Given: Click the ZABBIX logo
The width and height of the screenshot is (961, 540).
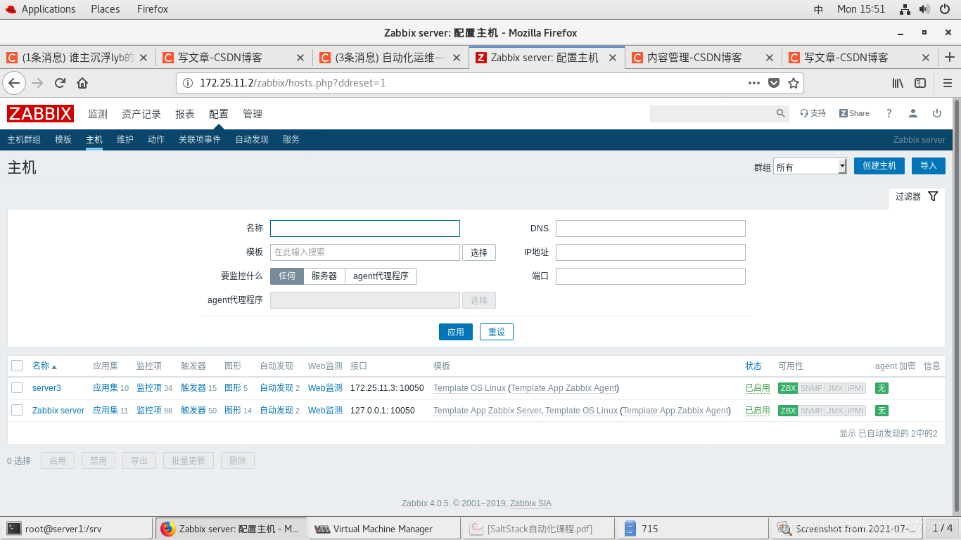Looking at the screenshot, I should coord(40,113).
